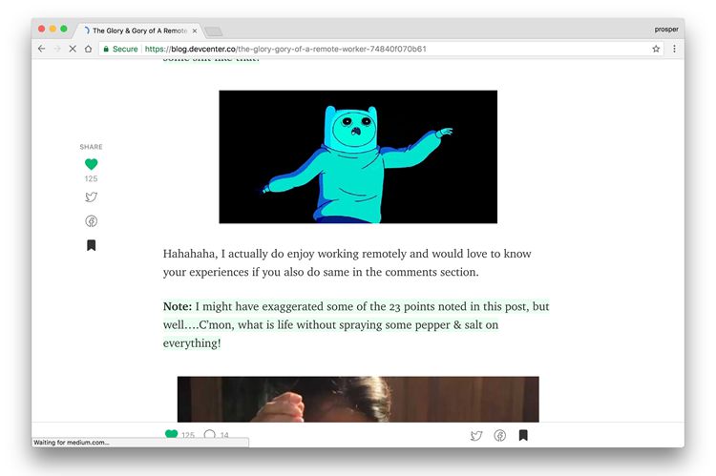This screenshot has height=476, width=716.
Task: Go back to the previous page
Action: coord(41,49)
